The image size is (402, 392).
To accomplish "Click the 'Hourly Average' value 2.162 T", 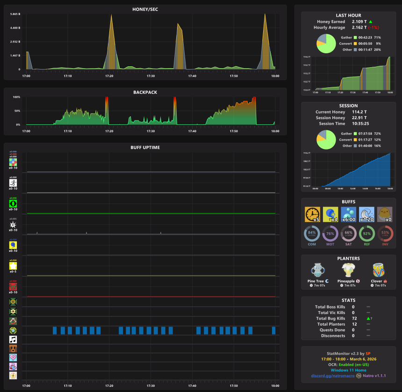I will click(359, 28).
